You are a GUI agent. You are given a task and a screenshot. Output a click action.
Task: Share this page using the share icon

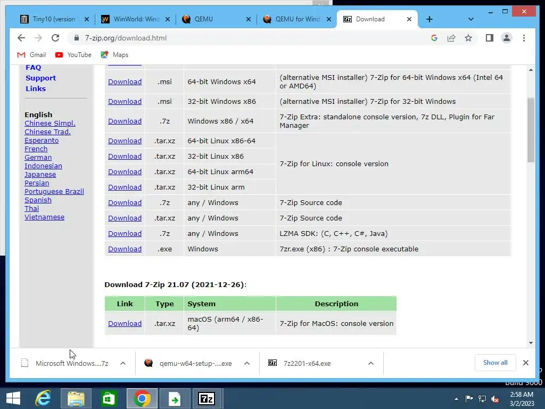click(451, 38)
